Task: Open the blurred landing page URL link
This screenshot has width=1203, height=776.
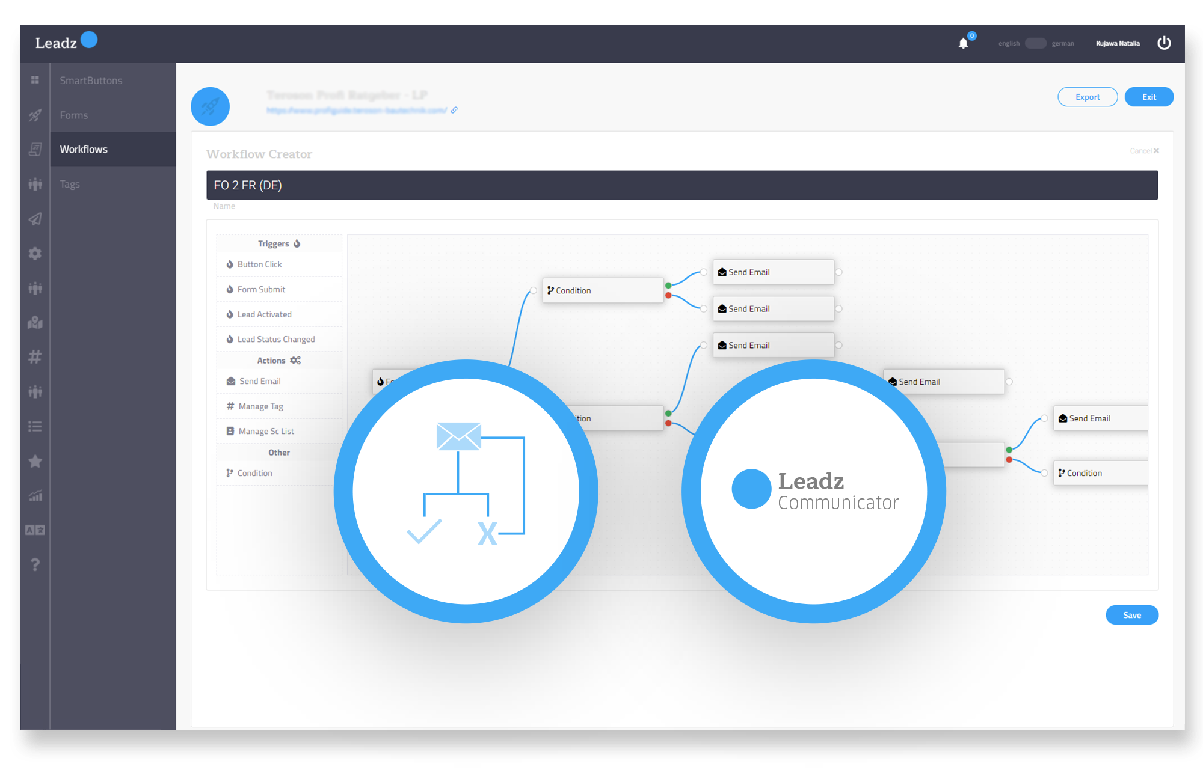Action: (357, 110)
